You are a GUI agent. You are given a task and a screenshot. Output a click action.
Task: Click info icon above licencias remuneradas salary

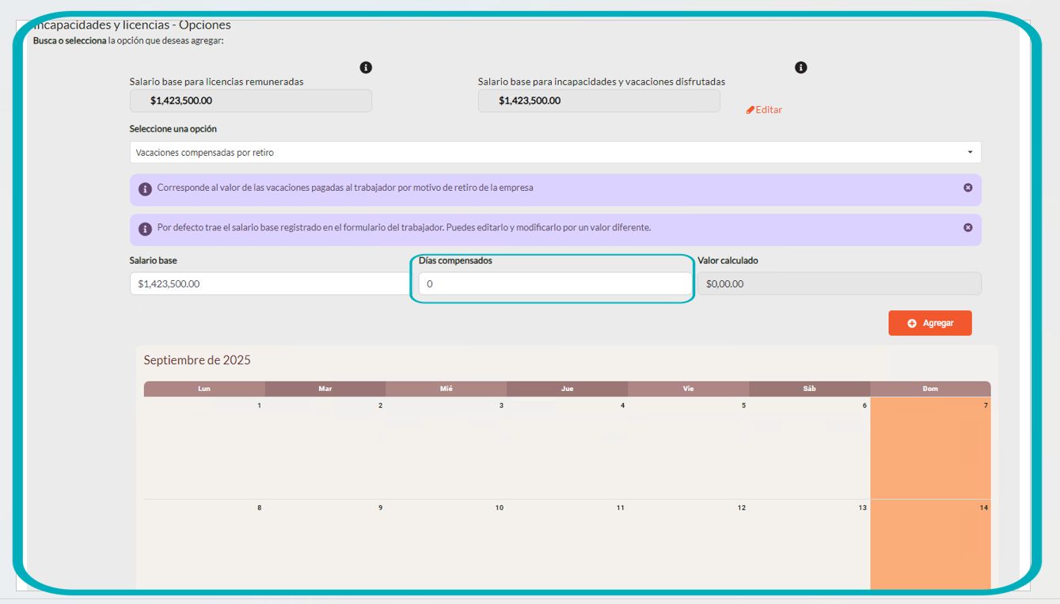coord(366,68)
